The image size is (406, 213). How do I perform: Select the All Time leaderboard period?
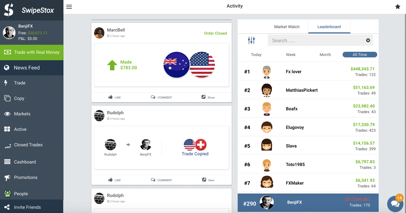360,55
